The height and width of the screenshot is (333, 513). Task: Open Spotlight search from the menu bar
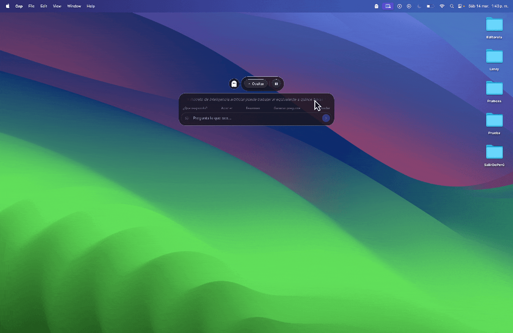point(452,6)
